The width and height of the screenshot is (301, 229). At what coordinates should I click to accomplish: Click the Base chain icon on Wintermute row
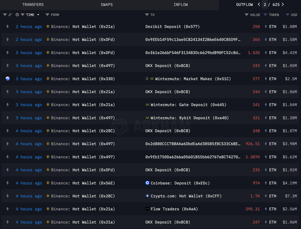coord(8,78)
